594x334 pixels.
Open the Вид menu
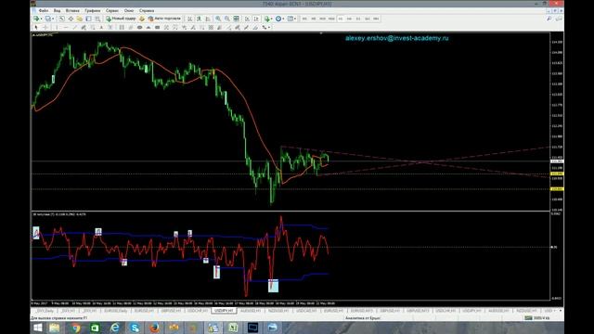pos(57,10)
